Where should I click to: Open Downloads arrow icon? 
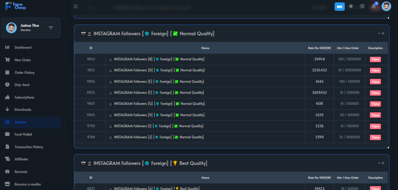(x=7, y=110)
